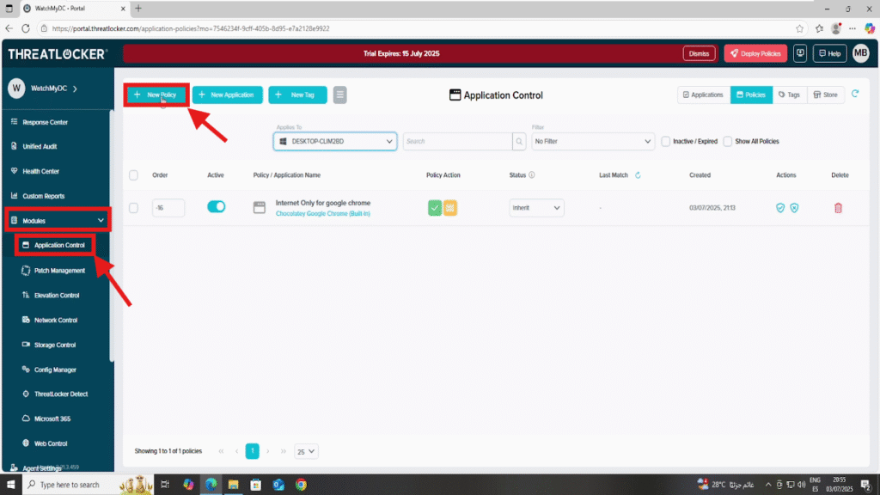
Task: Select Config Manager in sidebar
Action: click(55, 370)
